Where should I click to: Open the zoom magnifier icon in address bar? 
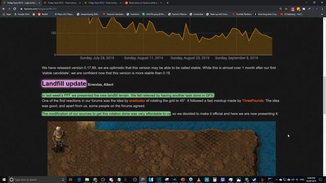[x=281, y=9]
